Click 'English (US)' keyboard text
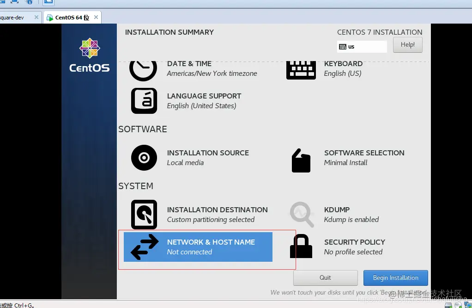This screenshot has width=472, height=308. point(343,74)
